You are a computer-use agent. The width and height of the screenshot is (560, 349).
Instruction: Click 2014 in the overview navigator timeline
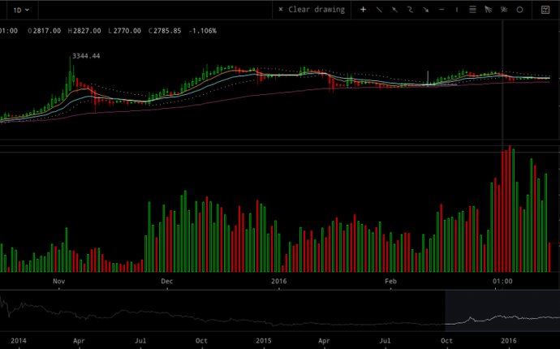tap(18, 341)
